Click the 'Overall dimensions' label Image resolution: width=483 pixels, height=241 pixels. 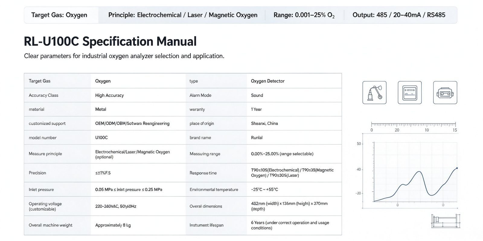tap(206, 206)
